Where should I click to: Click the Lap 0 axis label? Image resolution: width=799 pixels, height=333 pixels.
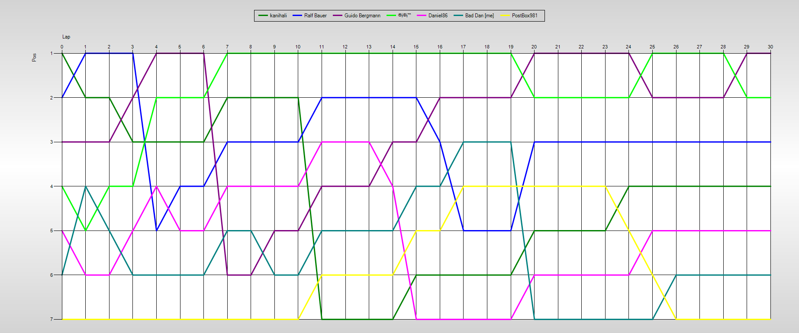pyautogui.click(x=62, y=47)
